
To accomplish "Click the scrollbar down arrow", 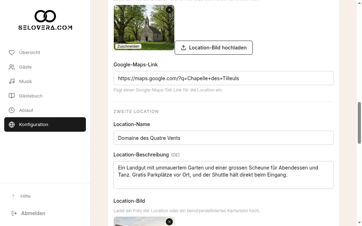I will [359, 223].
